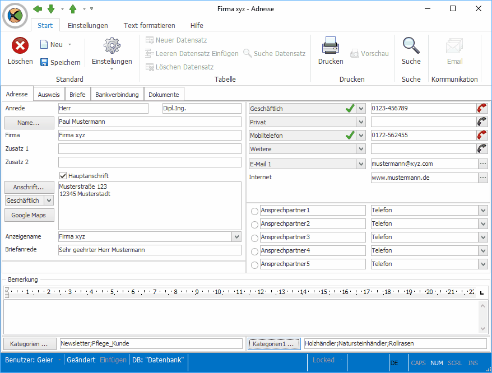
Task: Switch to the Dokumente tab
Action: click(x=164, y=95)
